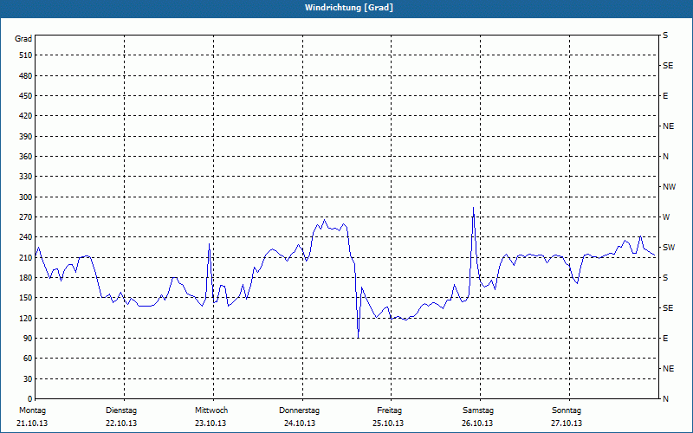
Task: Select the 60 degree axis label
Action: tap(28, 358)
